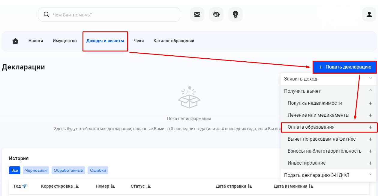Image resolution: width=378 pixels, height=196 pixels.
Task: Show only Ошибки in history
Action: pyautogui.click(x=98, y=170)
